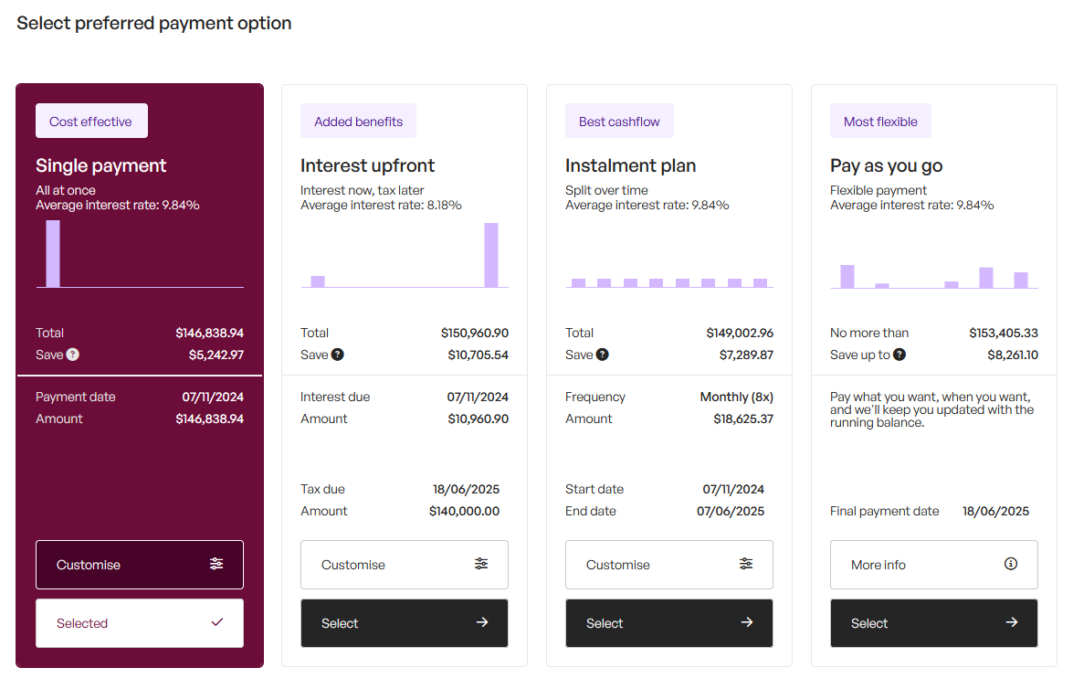Click info icon on More info button
1073x689 pixels.
(x=1011, y=564)
